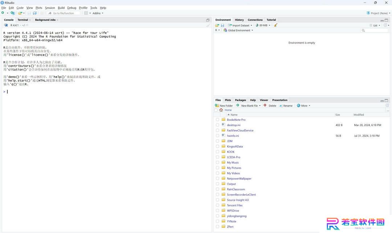The height and width of the screenshot is (233, 392).
Task: Tick the My Music folder checkbox
Action: tap(217, 162)
